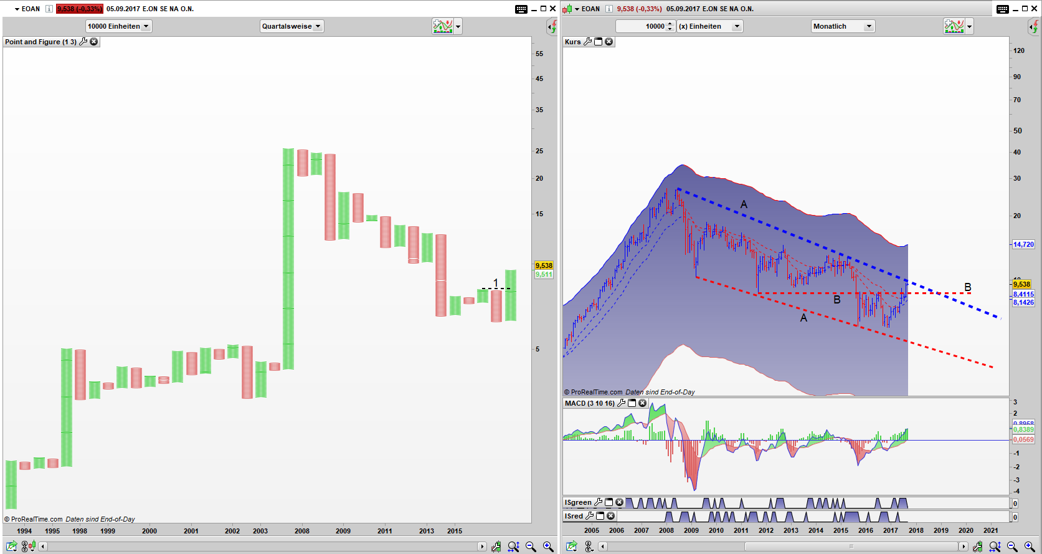Image resolution: width=1042 pixels, height=554 pixels.
Task: Open the Quartalsweise timeframe dropdown
Action: coord(291,26)
